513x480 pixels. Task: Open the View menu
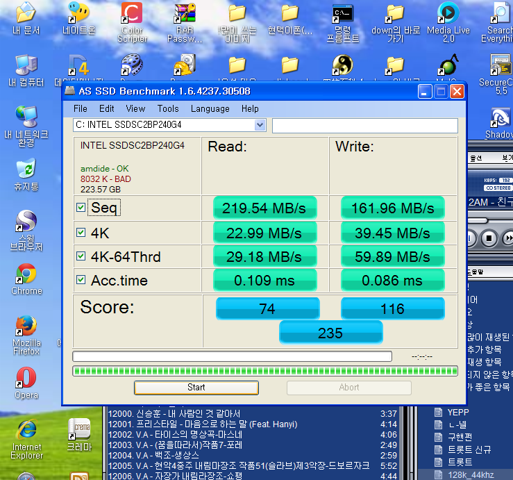point(135,108)
